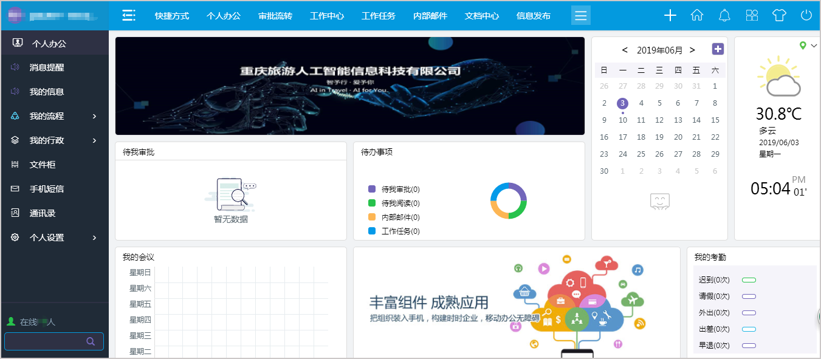Image resolution: width=821 pixels, height=359 pixels.
Task: Open 手机短信 in the sidebar
Action: tap(47, 188)
